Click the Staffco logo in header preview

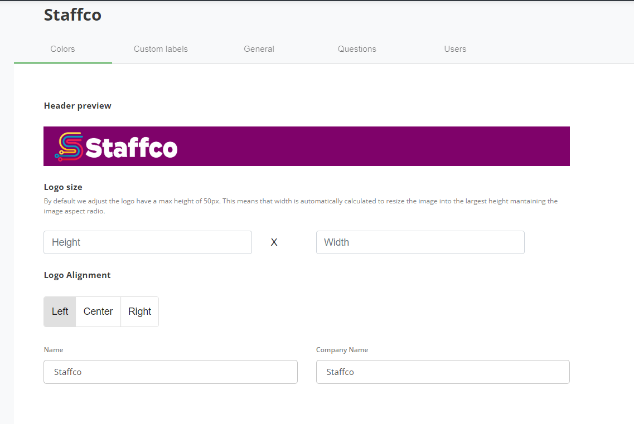(x=116, y=147)
